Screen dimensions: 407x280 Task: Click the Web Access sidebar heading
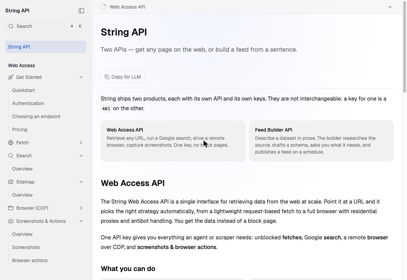pos(21,65)
